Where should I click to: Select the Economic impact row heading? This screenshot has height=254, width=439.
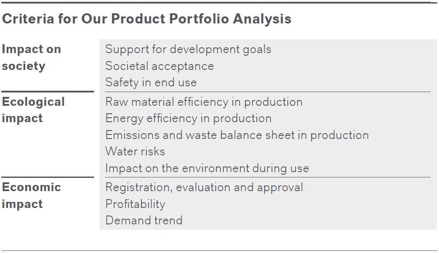[31, 196]
